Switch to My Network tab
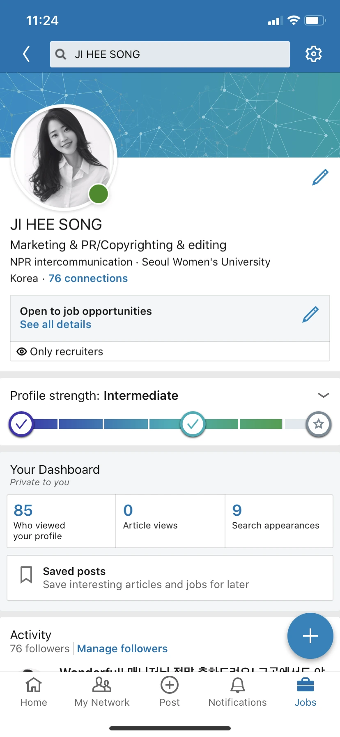The width and height of the screenshot is (340, 737). click(x=102, y=692)
